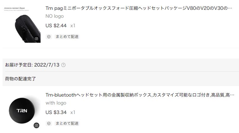Viewport: 239px width, 133px height.
Task: Click the help icon beside delivery date
Action: click(x=63, y=65)
